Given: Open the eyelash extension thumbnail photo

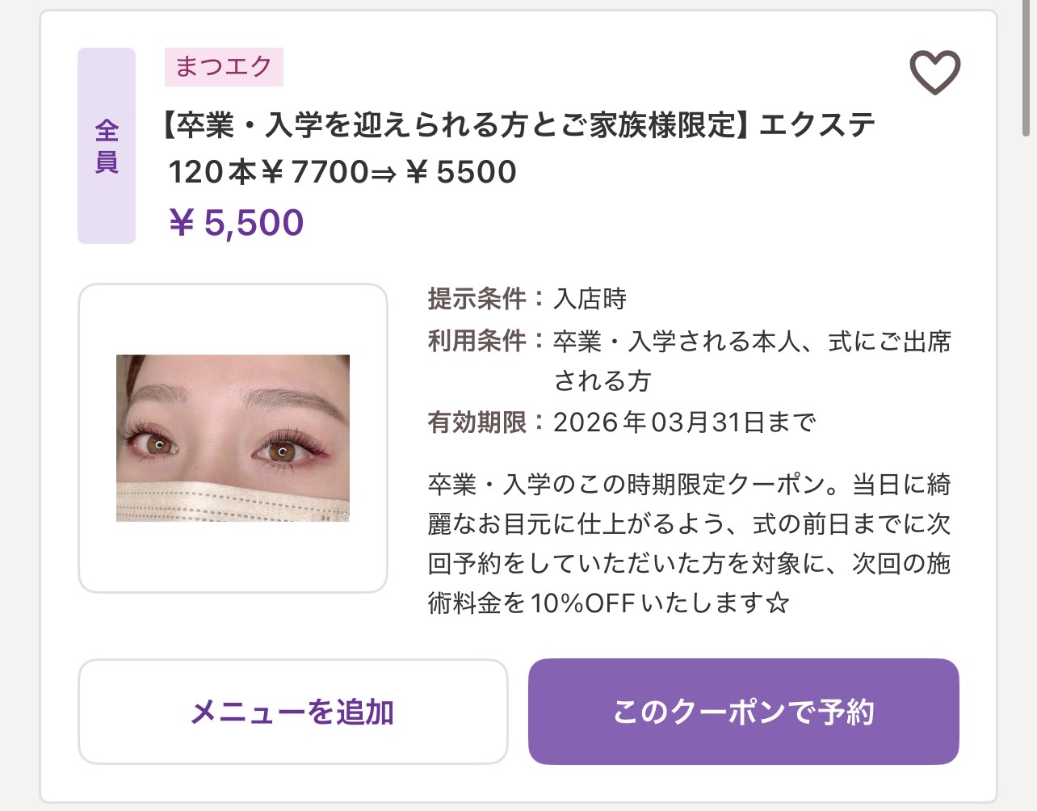Looking at the screenshot, I should coord(233,438).
